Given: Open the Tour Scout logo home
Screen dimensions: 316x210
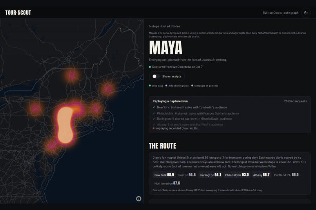Looking at the screenshot, I should [x=18, y=13].
